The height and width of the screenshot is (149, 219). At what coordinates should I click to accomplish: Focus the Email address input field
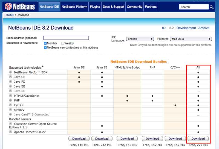coord(66,38)
